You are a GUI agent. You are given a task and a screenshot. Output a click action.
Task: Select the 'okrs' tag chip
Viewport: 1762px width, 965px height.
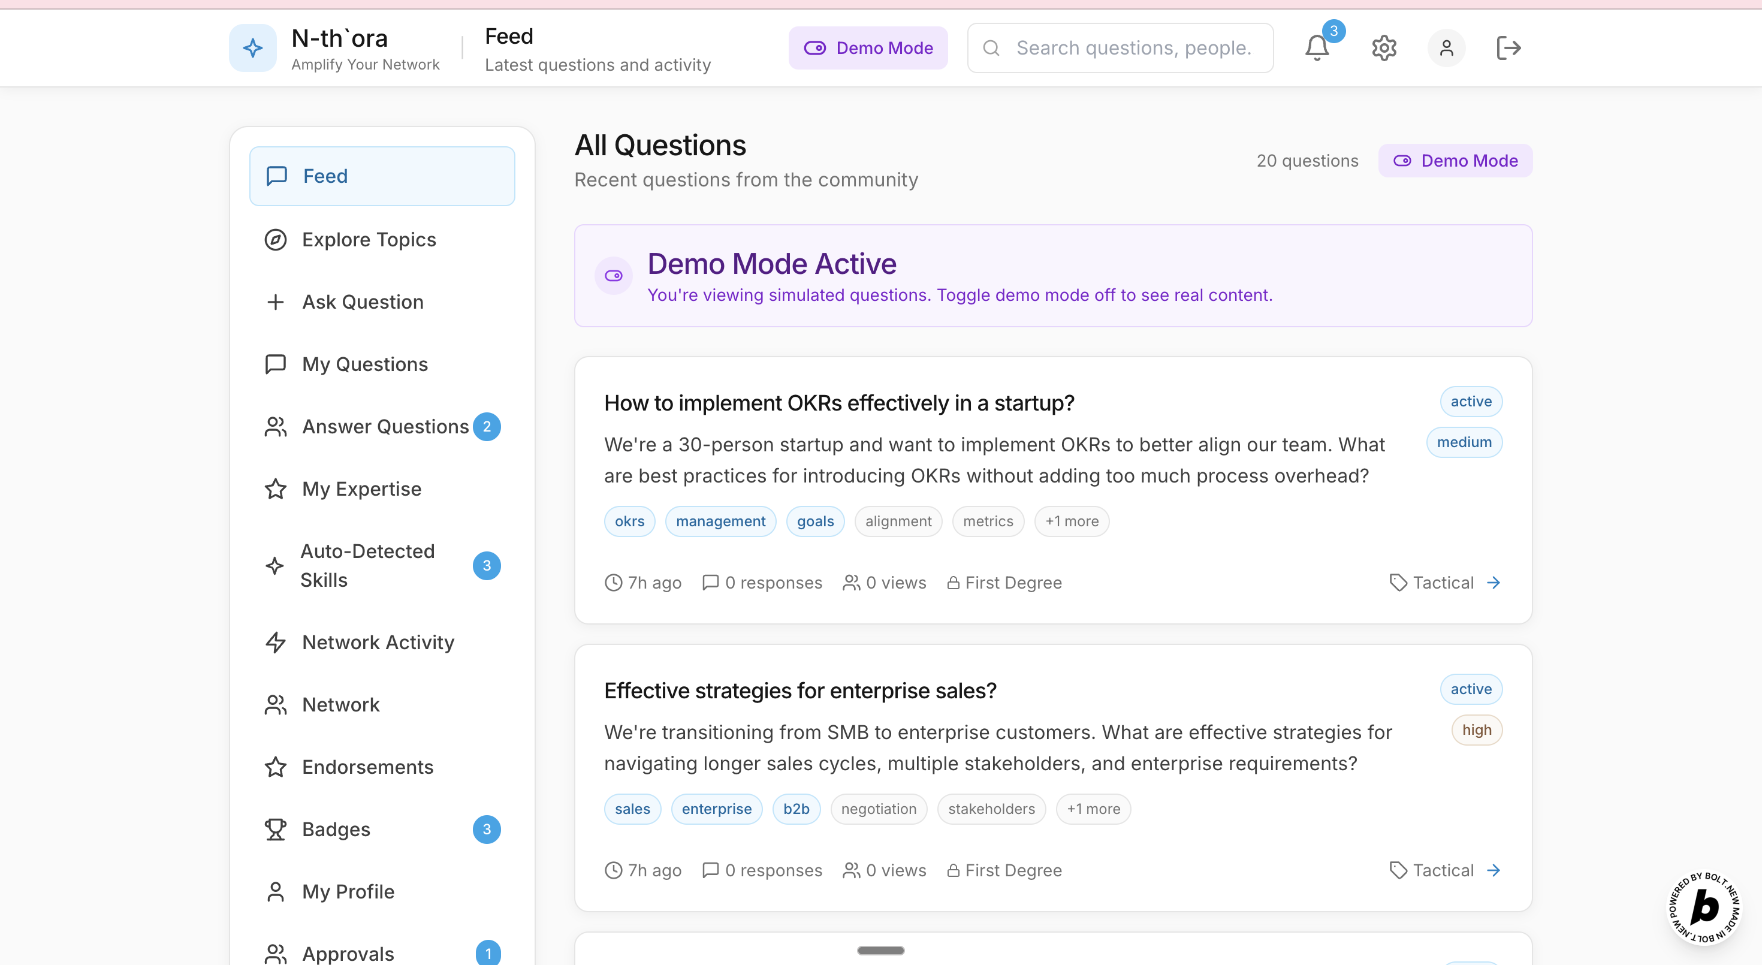click(x=629, y=521)
